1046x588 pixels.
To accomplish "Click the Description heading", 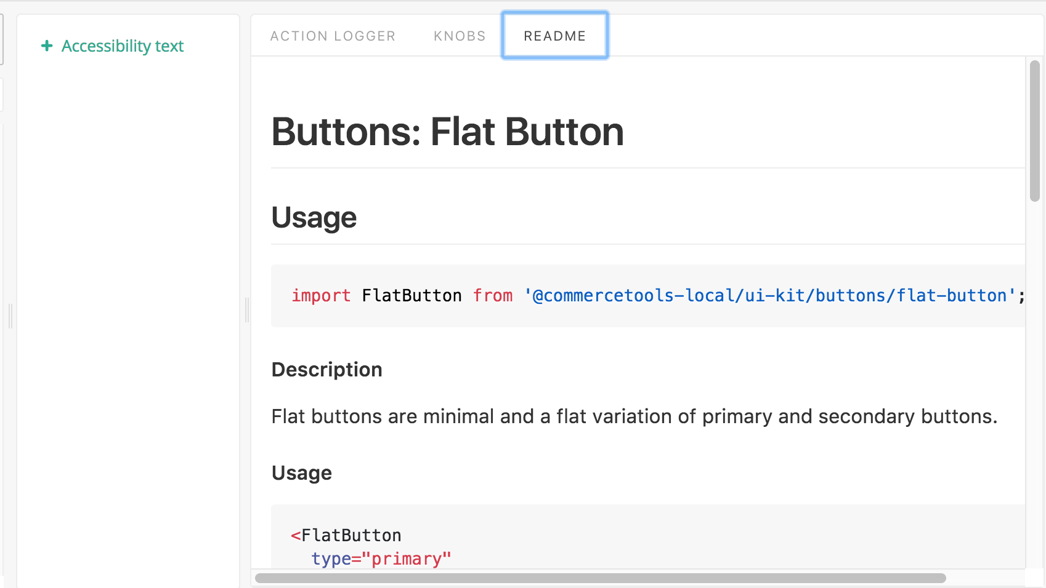I will pos(327,370).
